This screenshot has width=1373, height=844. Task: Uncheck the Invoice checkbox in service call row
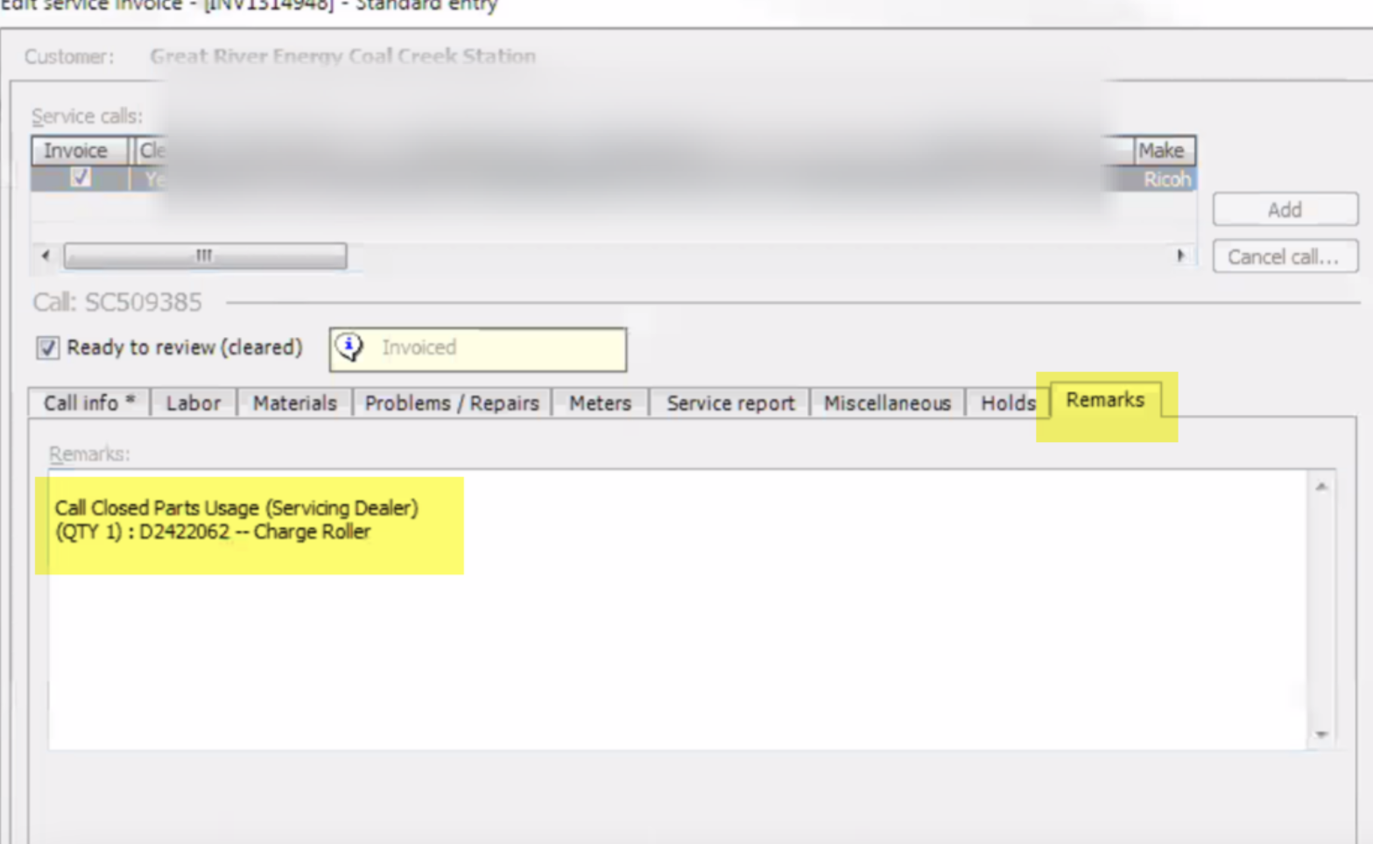[81, 178]
